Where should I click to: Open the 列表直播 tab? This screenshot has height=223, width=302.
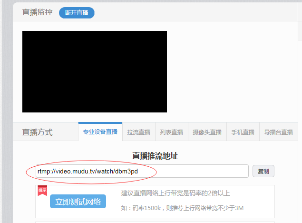[171, 132]
